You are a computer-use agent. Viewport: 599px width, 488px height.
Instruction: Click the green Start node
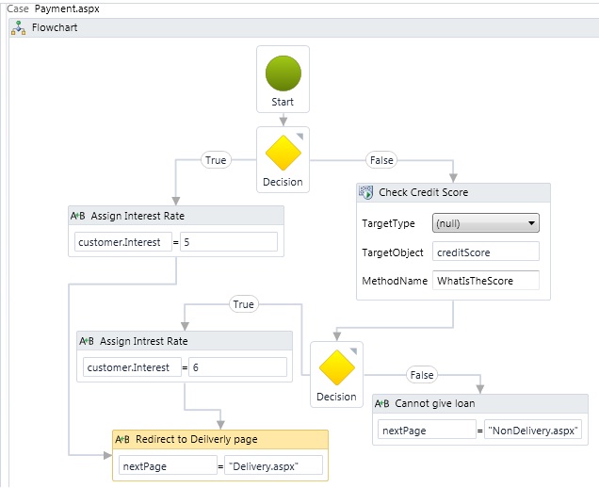tap(283, 73)
